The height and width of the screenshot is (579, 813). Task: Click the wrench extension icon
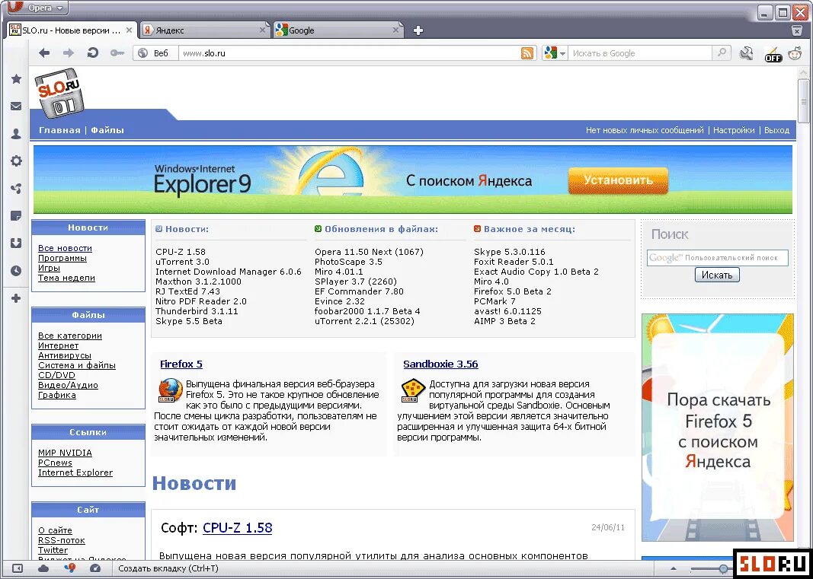pyautogui.click(x=747, y=52)
